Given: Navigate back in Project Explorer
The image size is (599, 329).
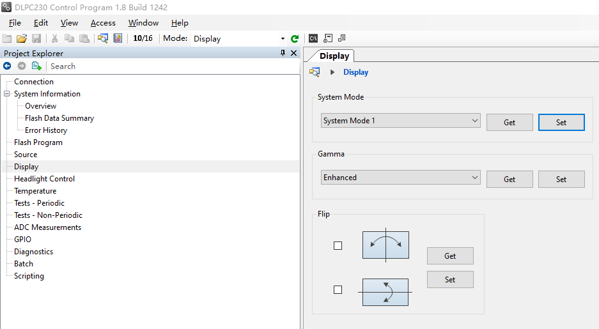Looking at the screenshot, I should (7, 66).
